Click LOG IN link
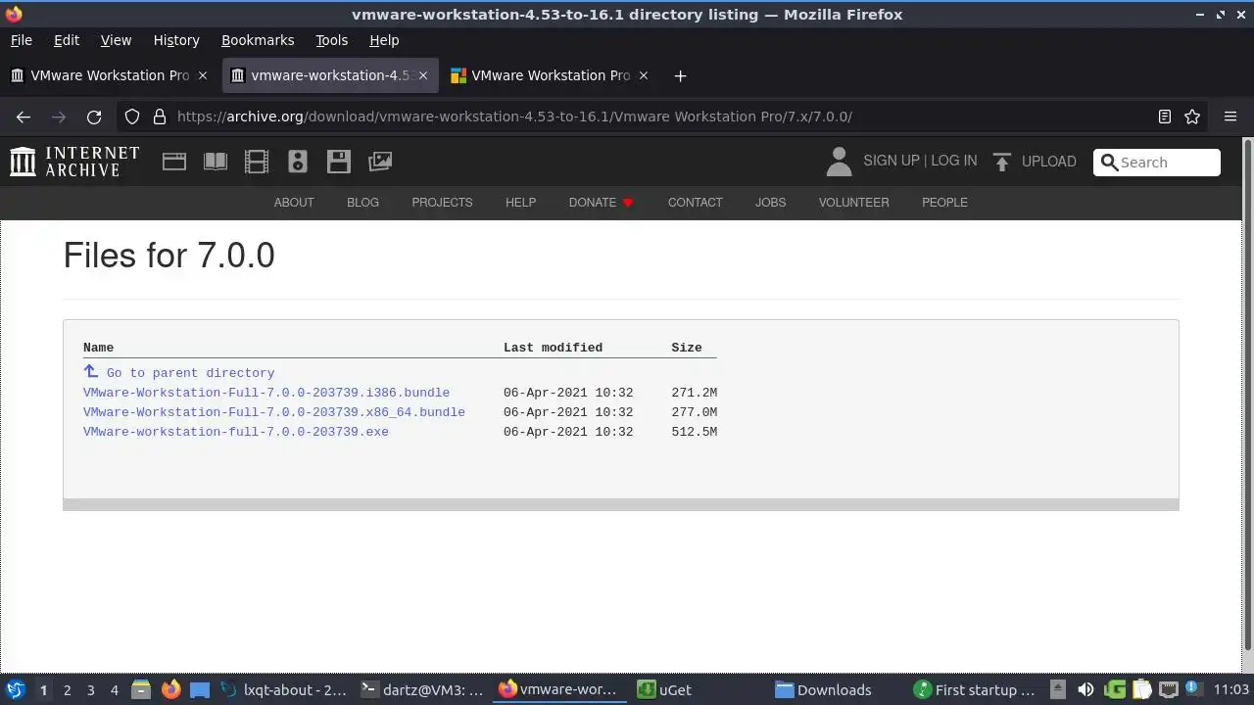The image size is (1254, 705). [953, 161]
